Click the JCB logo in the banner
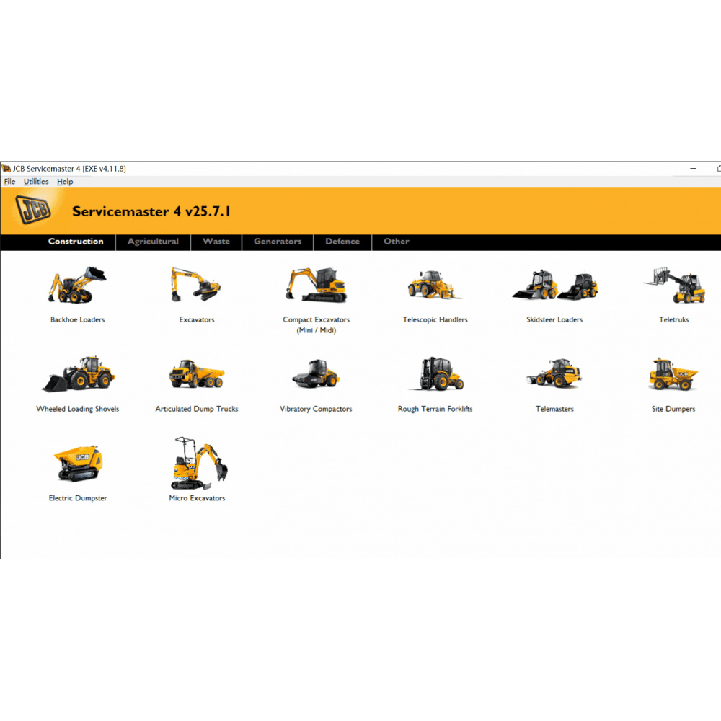The image size is (721, 721). click(33, 210)
